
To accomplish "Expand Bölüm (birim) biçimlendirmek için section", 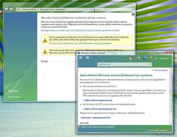I will click(x=100, y=109).
